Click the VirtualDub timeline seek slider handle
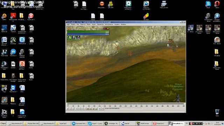 68,104
